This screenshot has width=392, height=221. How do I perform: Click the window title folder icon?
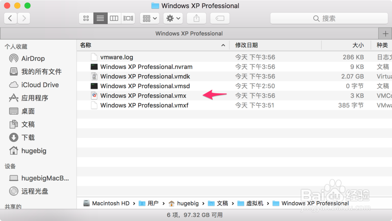tap(155, 5)
